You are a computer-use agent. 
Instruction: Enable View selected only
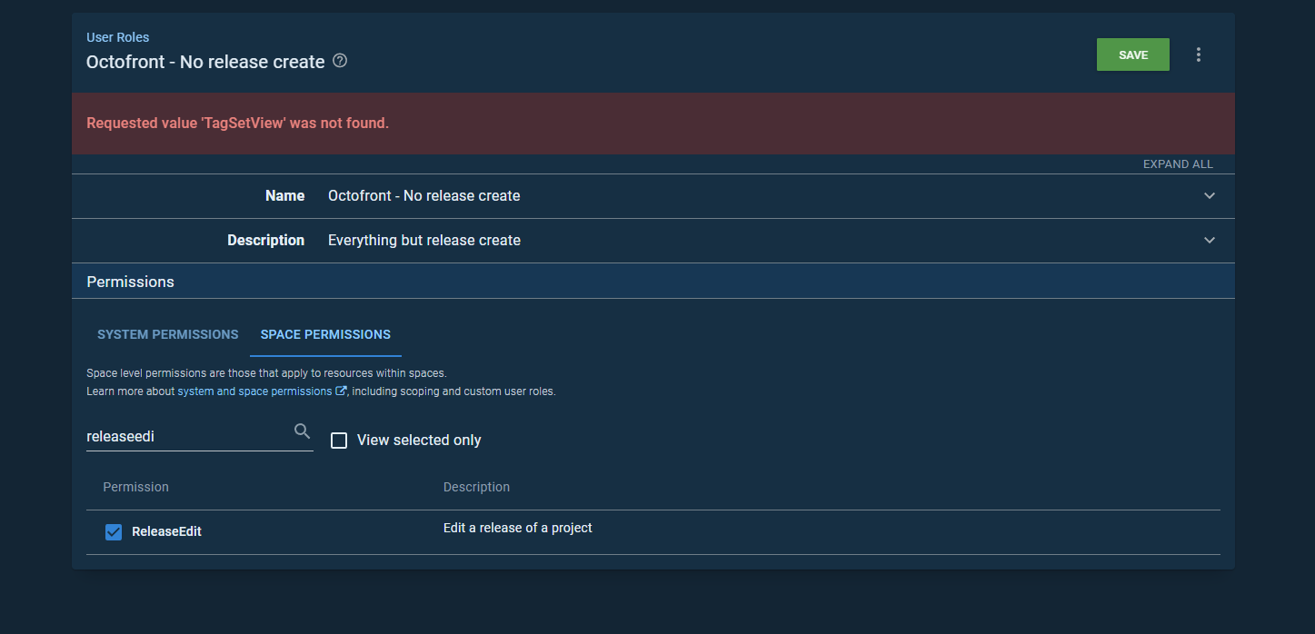(339, 440)
